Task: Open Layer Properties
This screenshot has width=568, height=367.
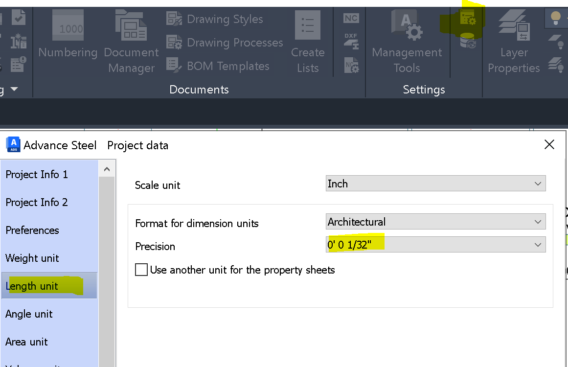Action: pos(513,39)
